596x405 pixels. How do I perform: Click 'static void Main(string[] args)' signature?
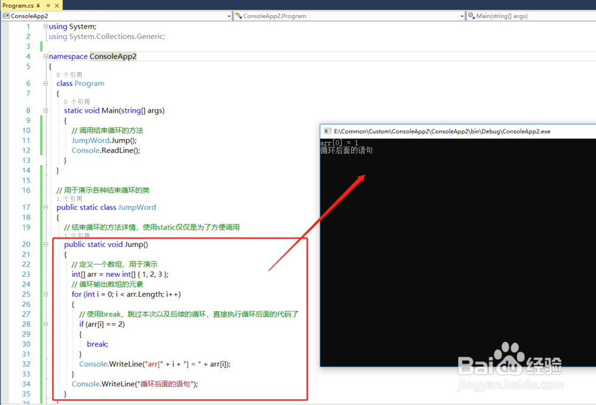[x=114, y=110]
